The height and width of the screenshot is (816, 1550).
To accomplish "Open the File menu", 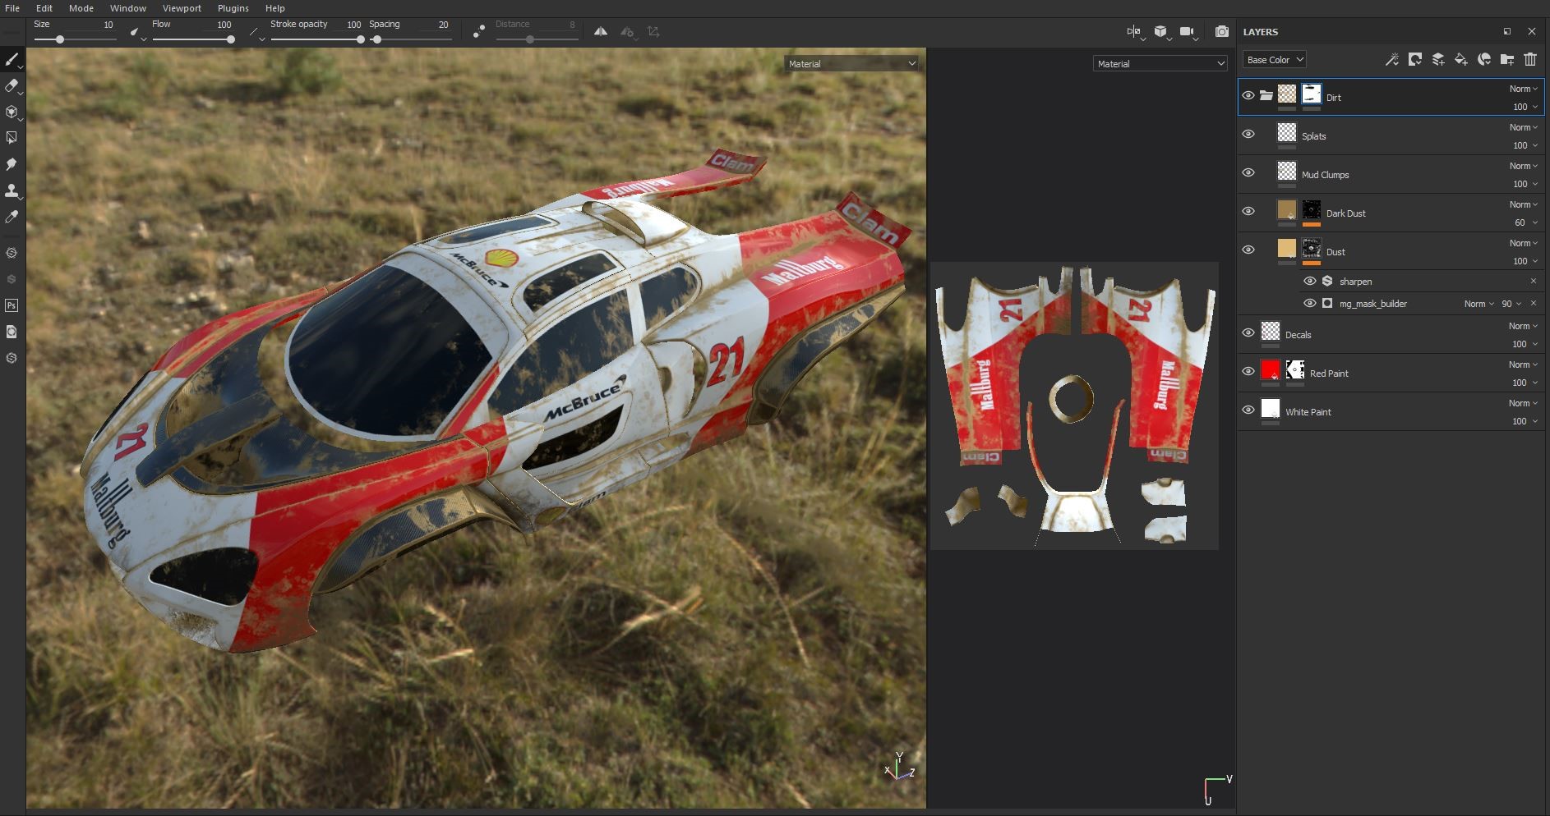I will tap(12, 8).
